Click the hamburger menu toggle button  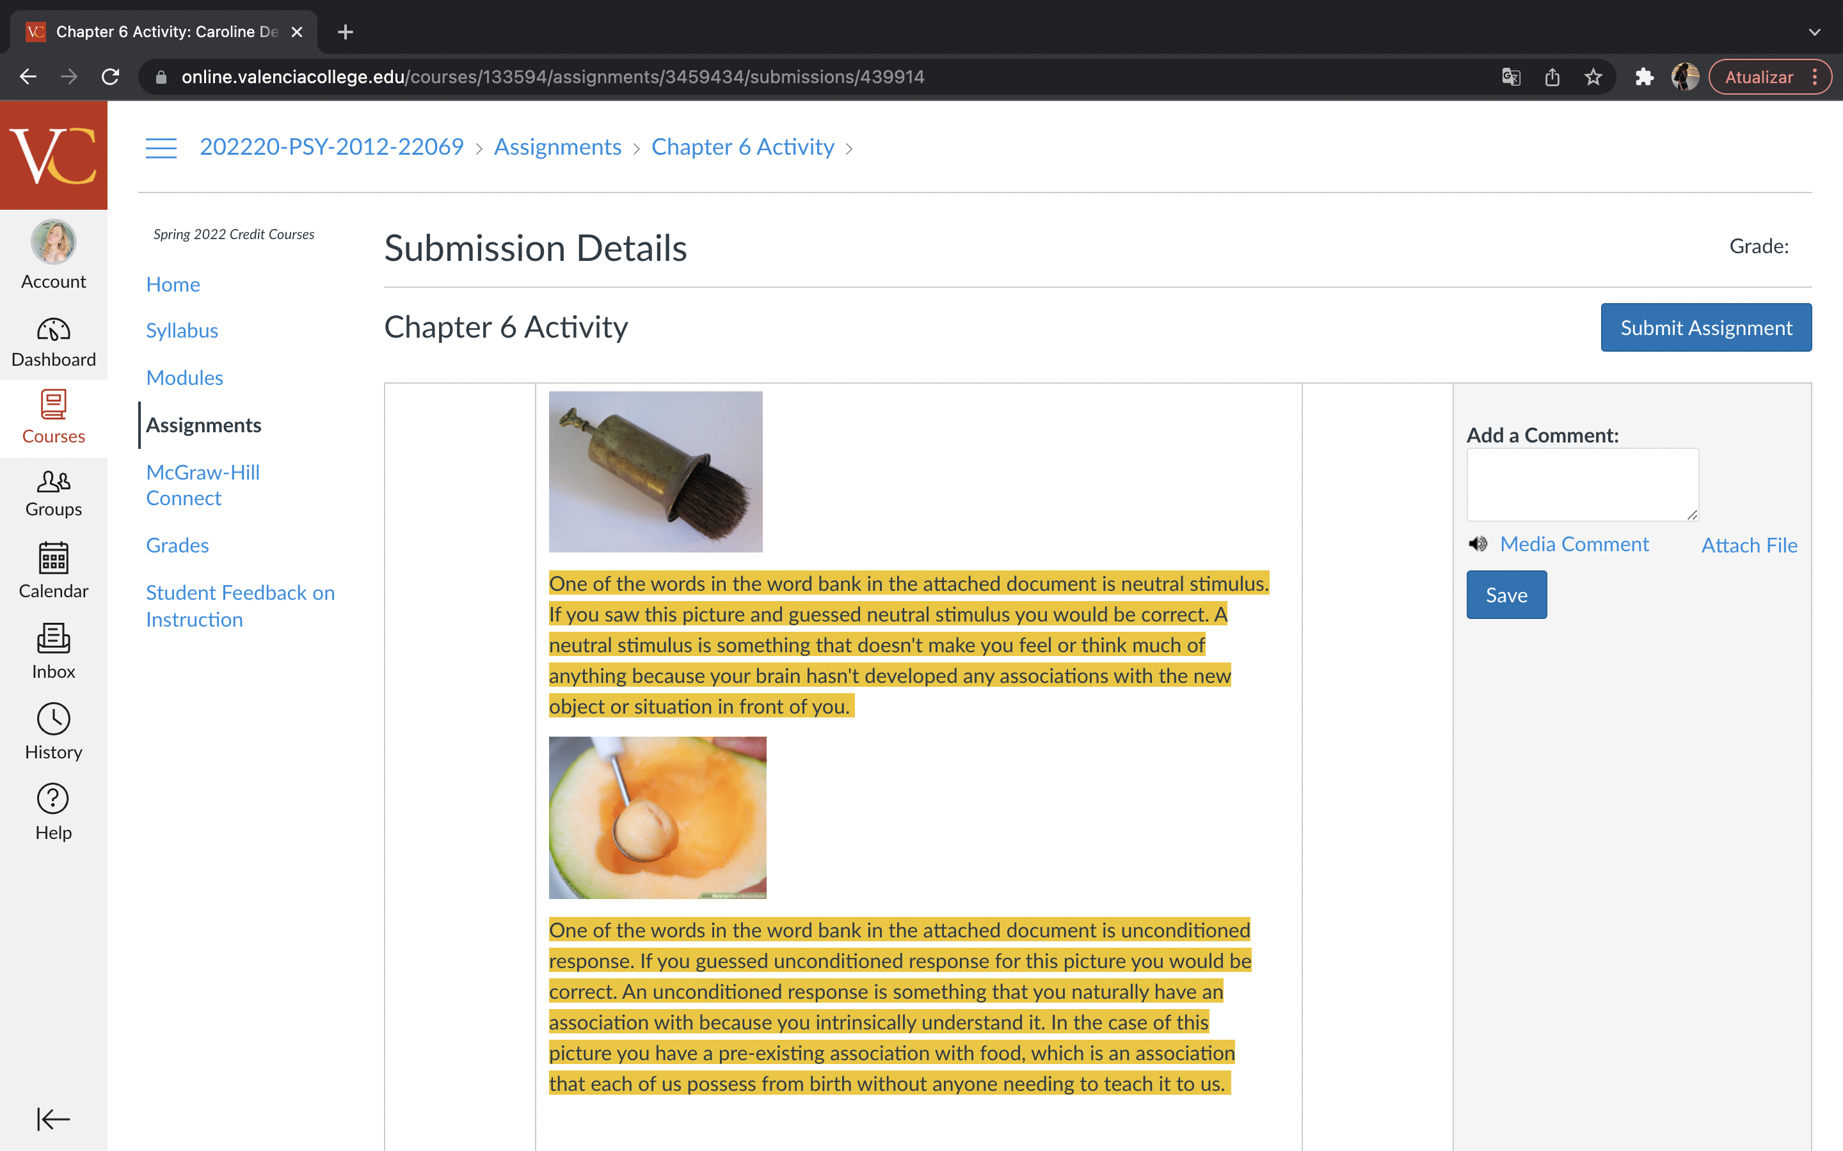[161, 147]
